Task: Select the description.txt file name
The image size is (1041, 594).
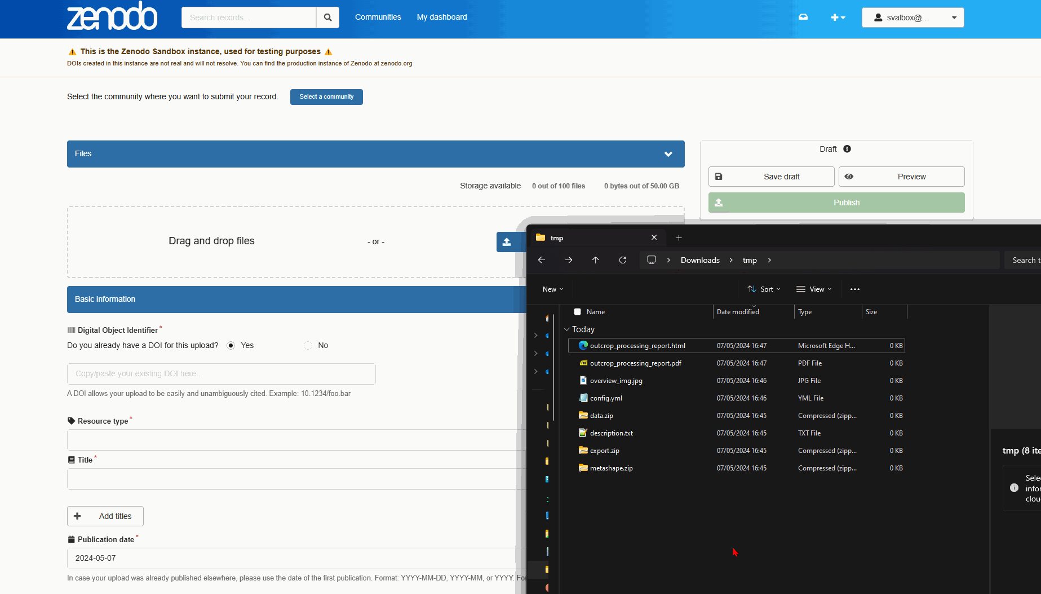Action: pos(611,433)
